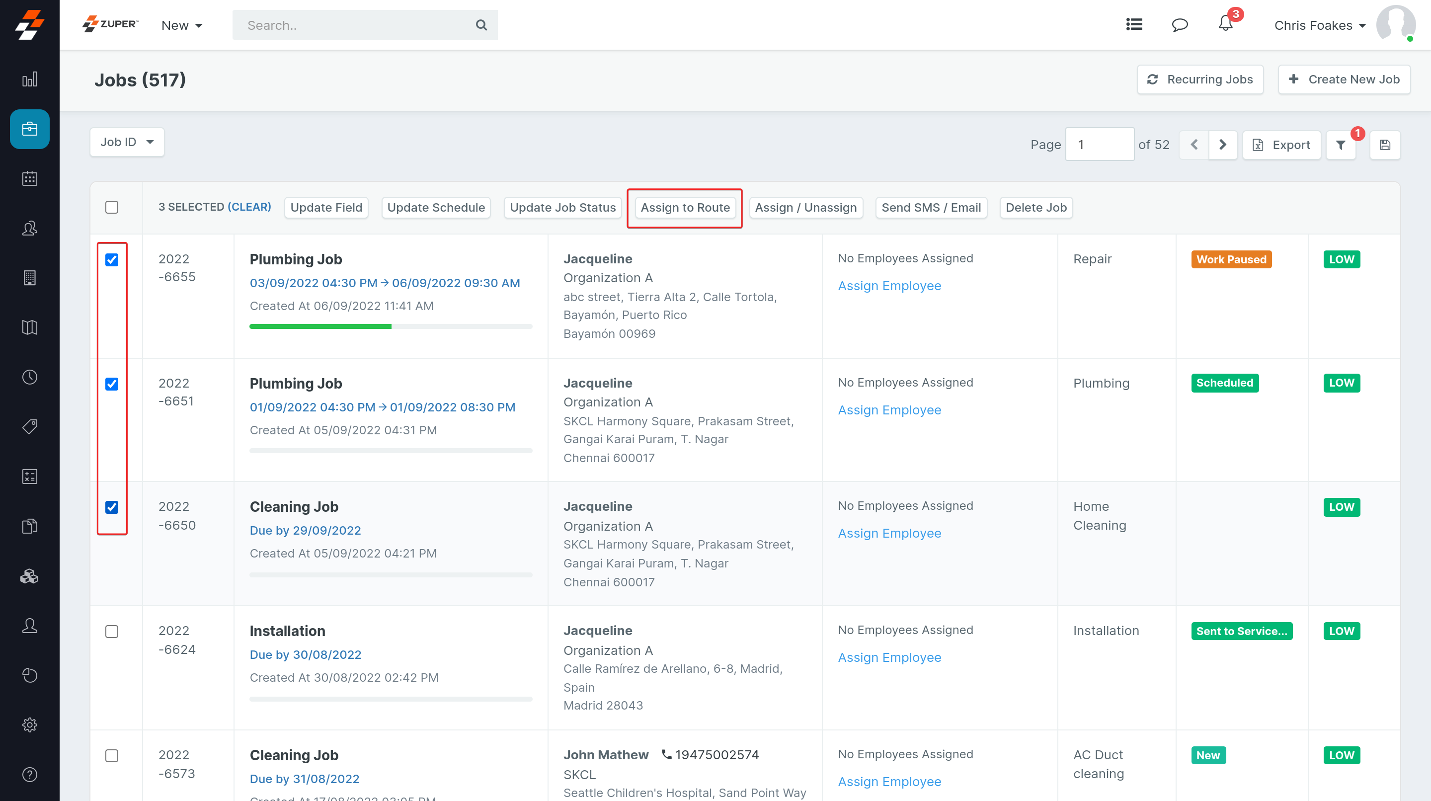
Task: Choose Update Job Status bulk action
Action: (x=562, y=208)
